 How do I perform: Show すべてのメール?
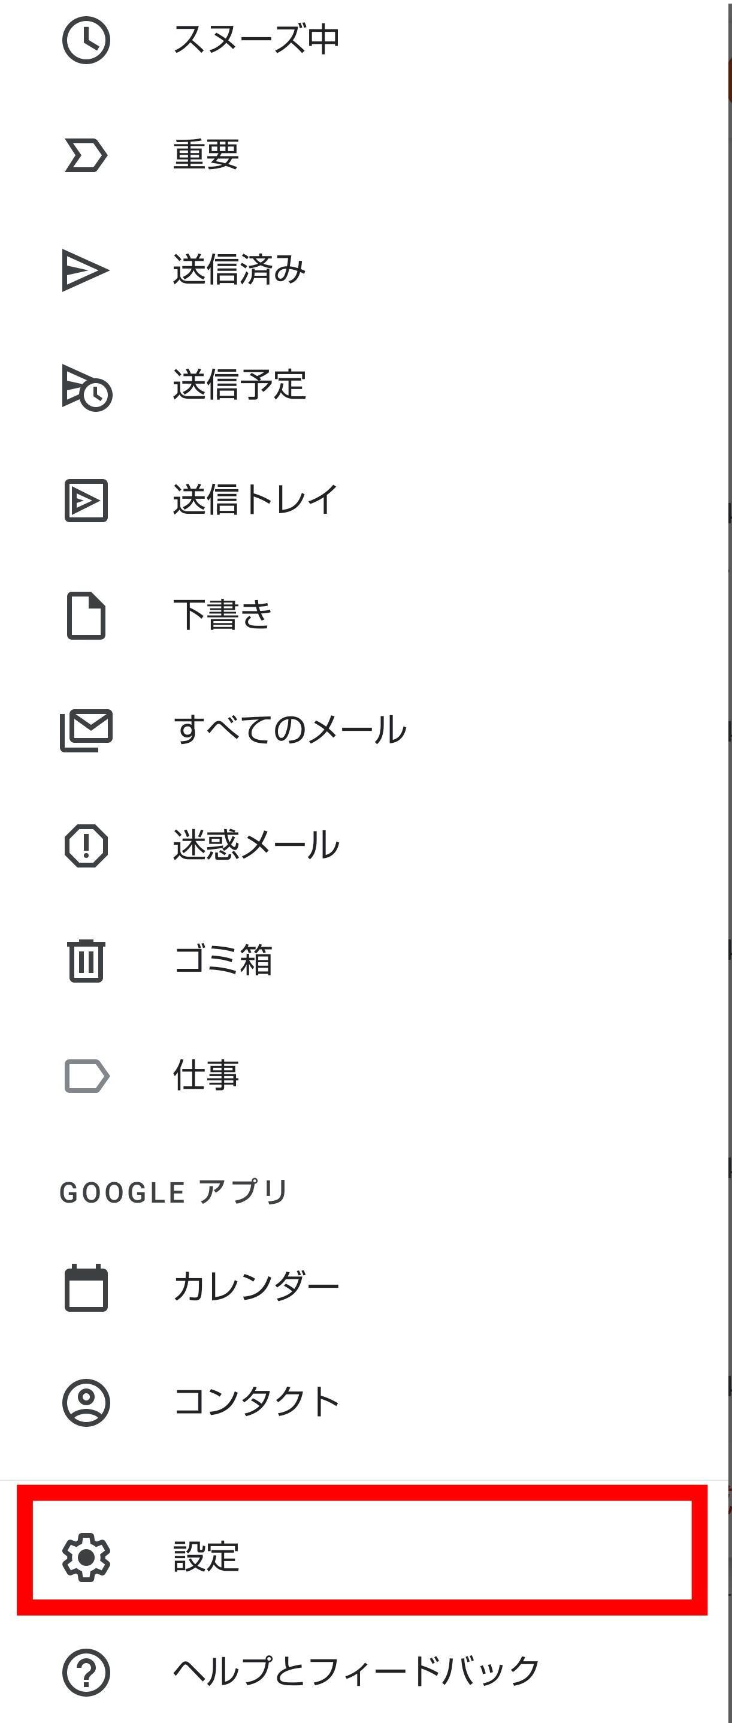pyautogui.click(x=289, y=730)
